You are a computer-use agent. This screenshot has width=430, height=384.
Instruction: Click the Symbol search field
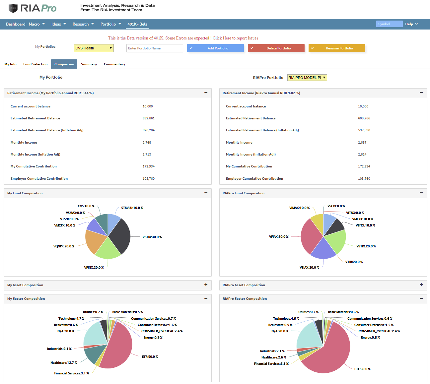390,24
